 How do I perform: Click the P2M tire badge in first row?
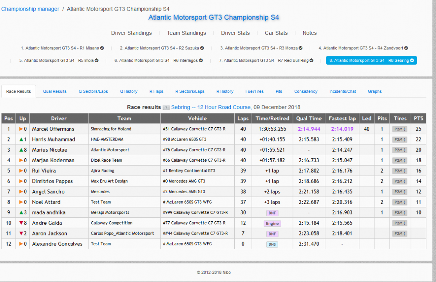pyautogui.click(x=400, y=129)
